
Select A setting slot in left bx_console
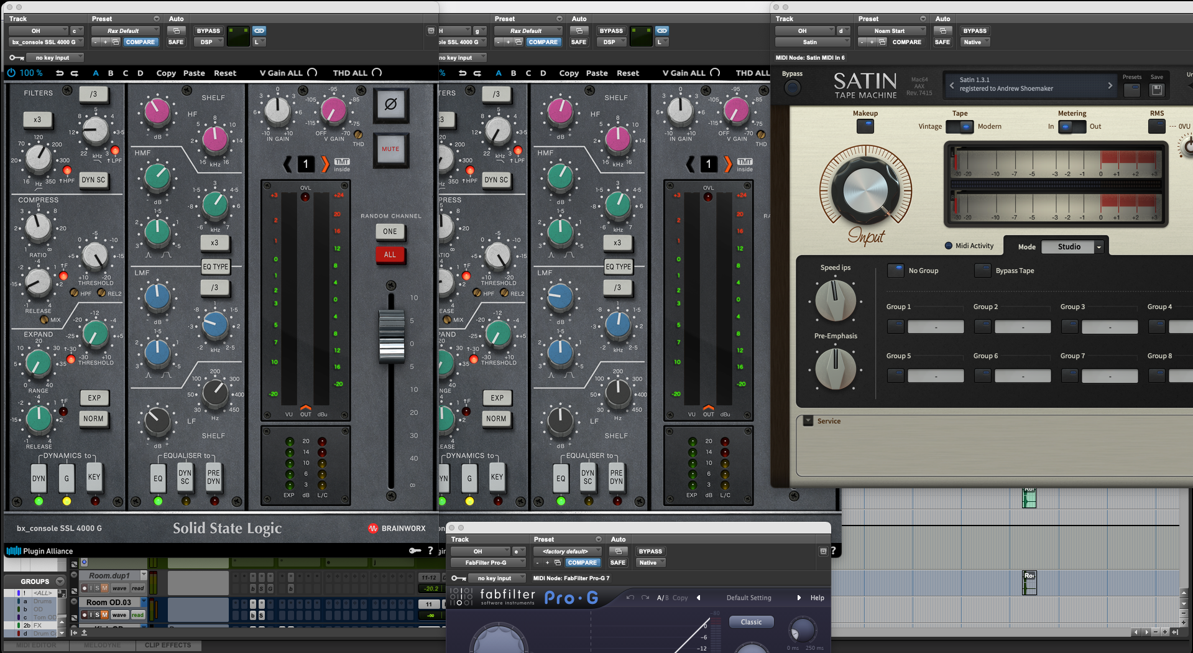(96, 73)
